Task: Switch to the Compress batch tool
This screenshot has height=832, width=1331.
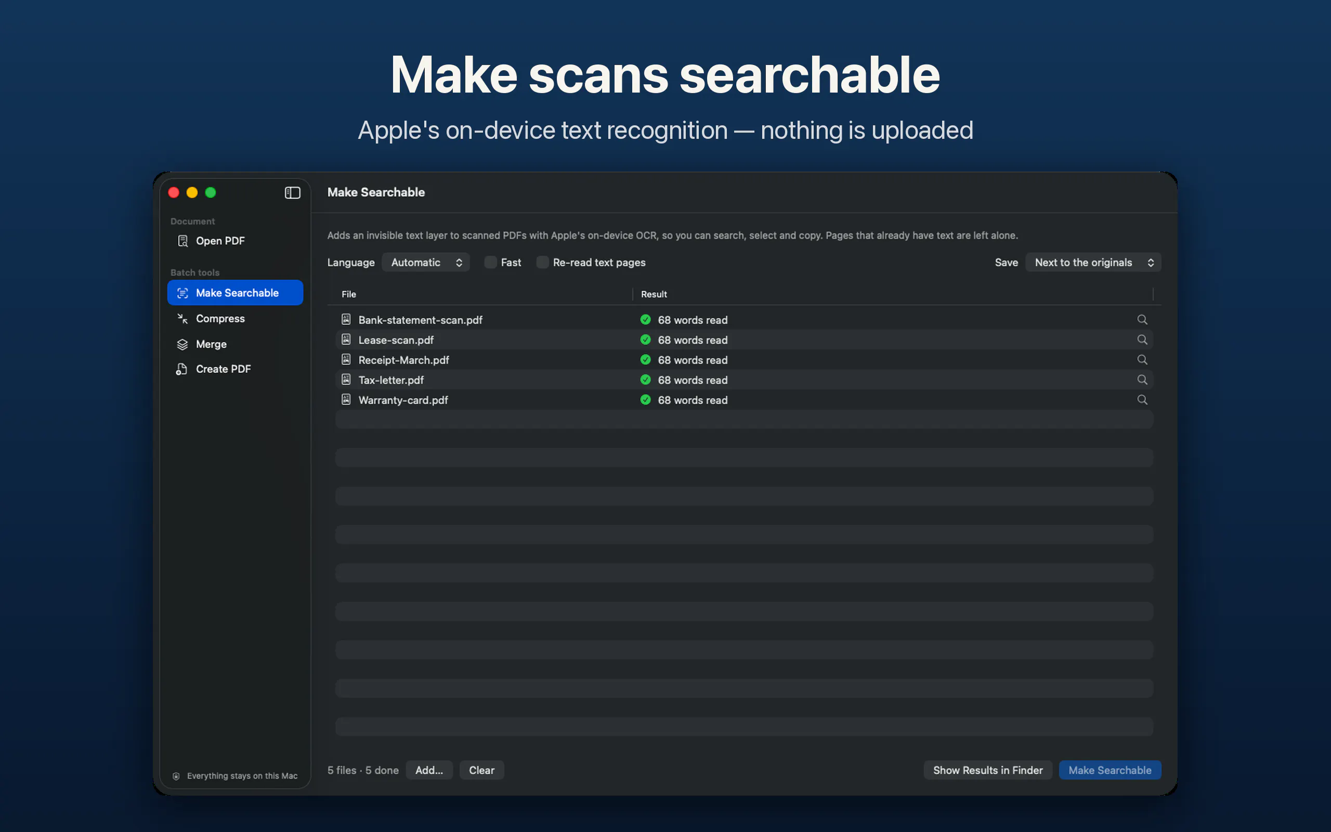Action: [x=235, y=319]
